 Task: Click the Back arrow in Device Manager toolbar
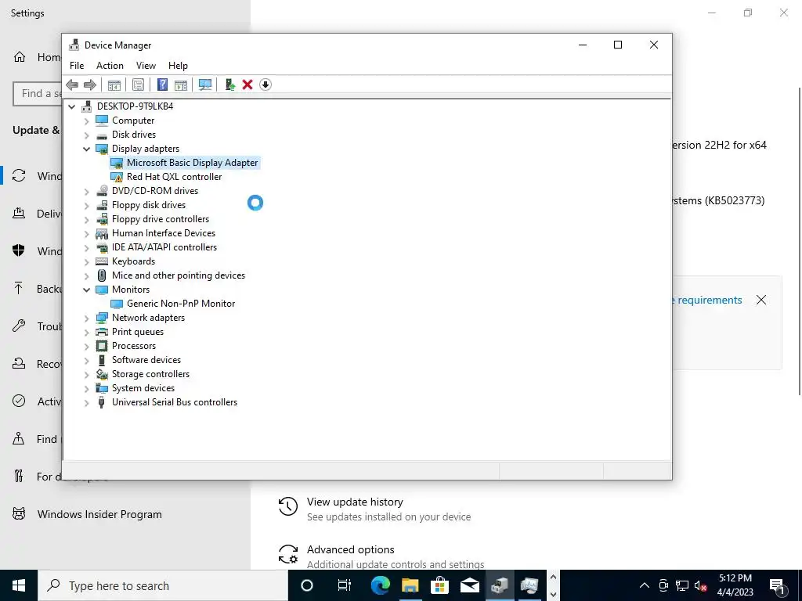click(72, 85)
